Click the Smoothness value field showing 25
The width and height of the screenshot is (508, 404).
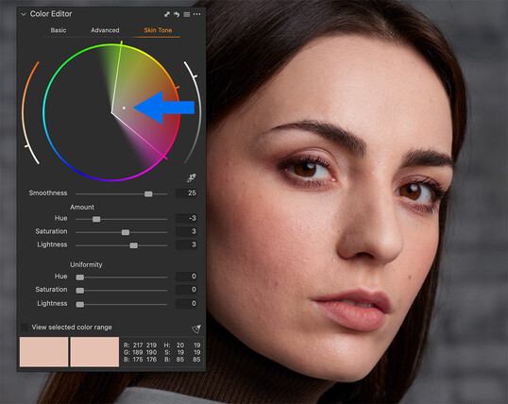coord(186,194)
